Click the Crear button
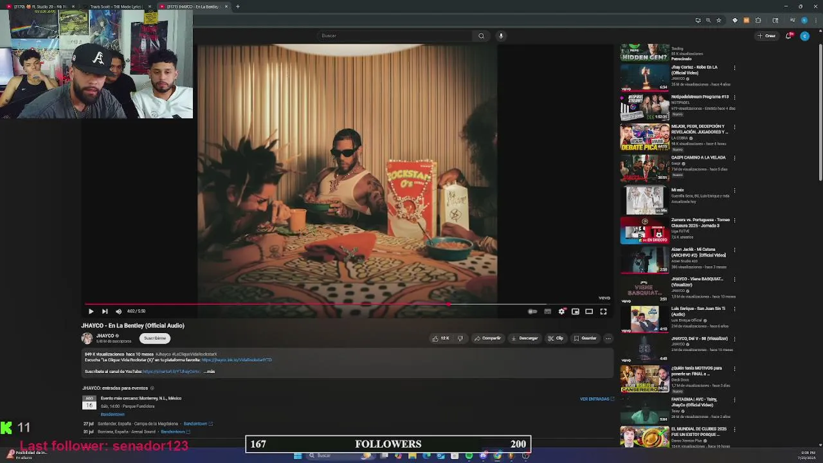Image resolution: width=823 pixels, height=463 pixels. 767,36
